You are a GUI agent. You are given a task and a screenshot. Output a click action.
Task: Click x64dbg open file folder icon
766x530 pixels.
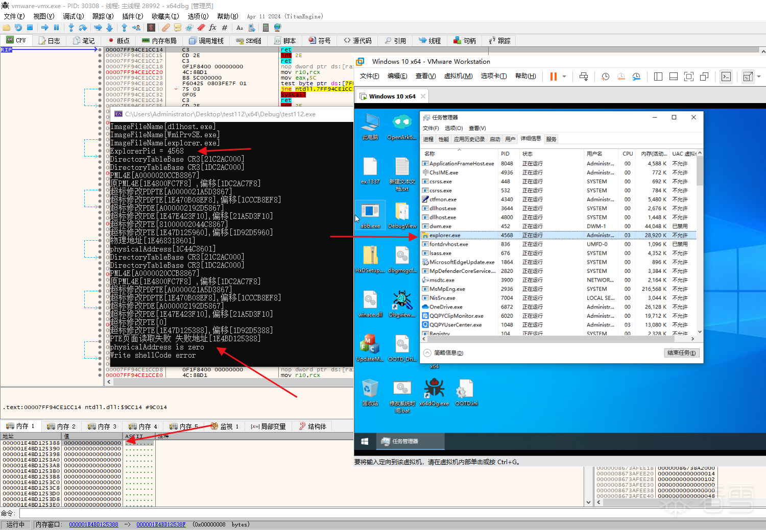tap(7, 28)
